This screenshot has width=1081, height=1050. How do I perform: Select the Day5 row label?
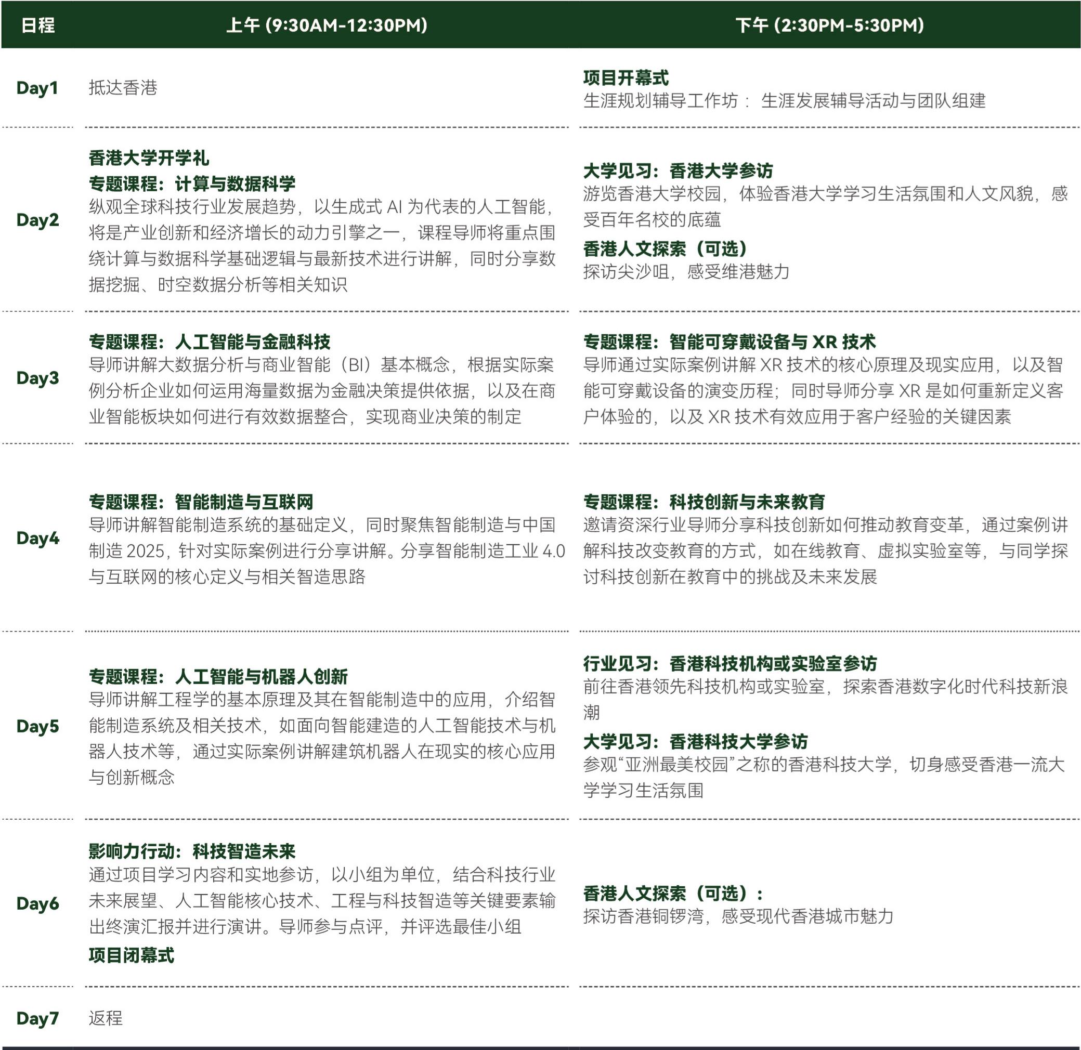(37, 726)
